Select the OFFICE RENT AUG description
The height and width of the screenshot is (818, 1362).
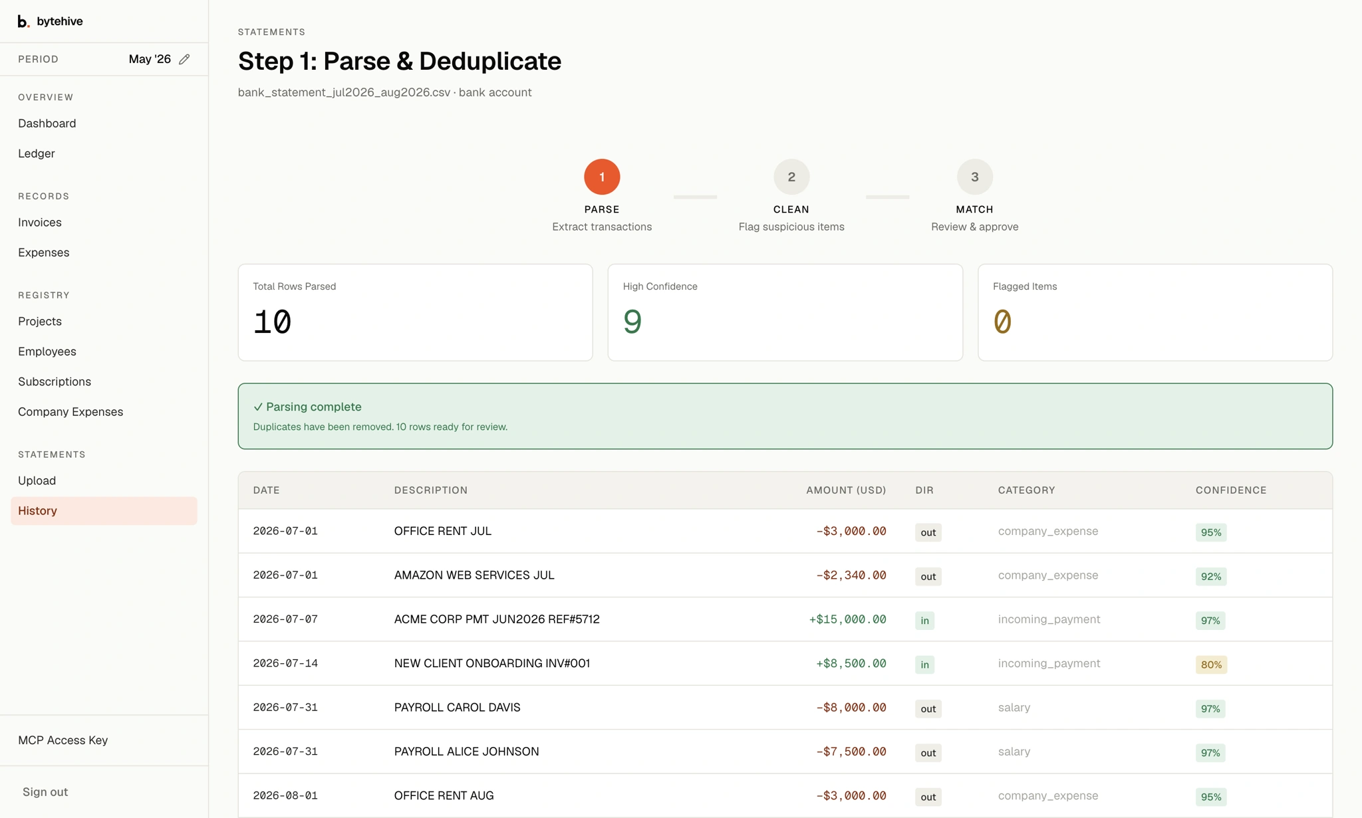point(444,795)
